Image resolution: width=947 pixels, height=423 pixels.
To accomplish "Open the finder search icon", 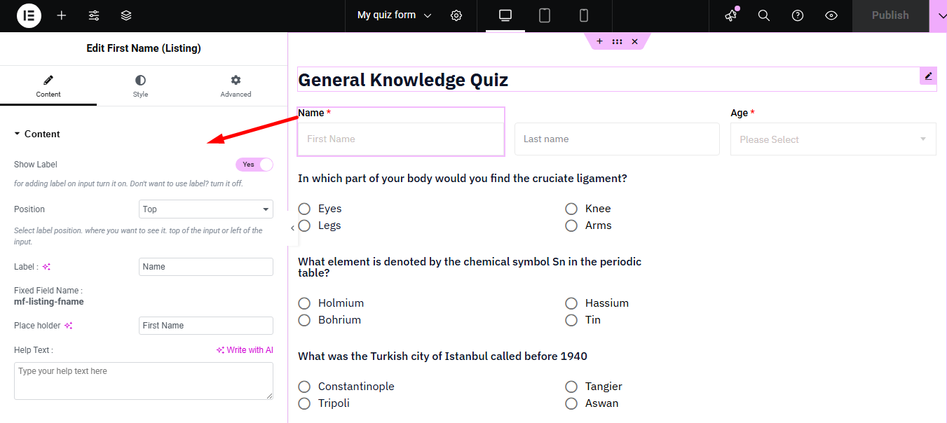I will 764,15.
